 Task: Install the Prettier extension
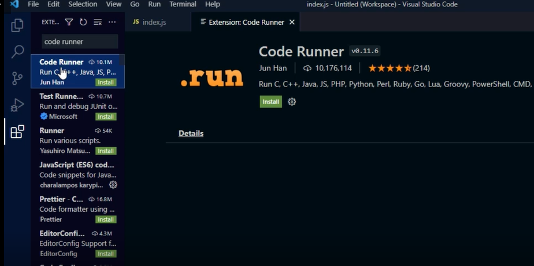(x=106, y=219)
